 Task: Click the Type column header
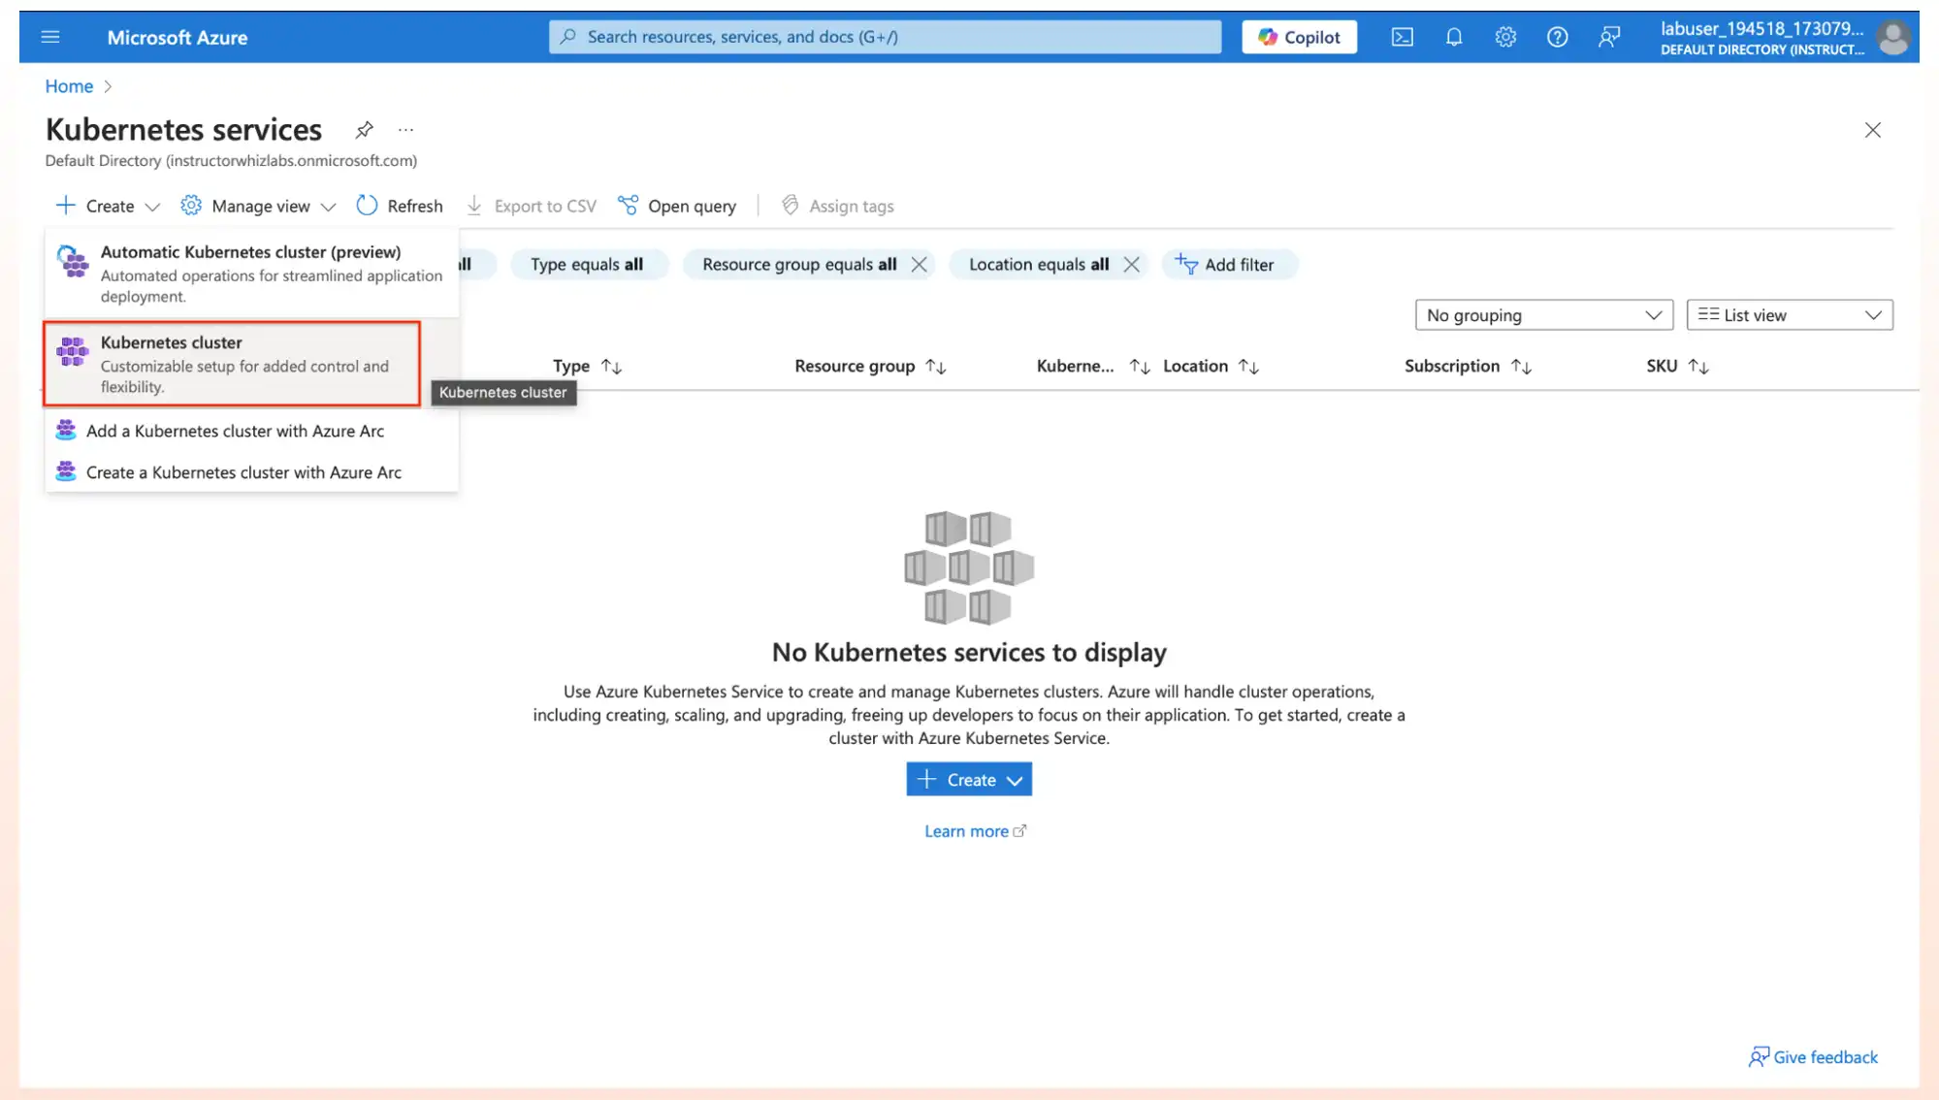[x=570, y=366]
